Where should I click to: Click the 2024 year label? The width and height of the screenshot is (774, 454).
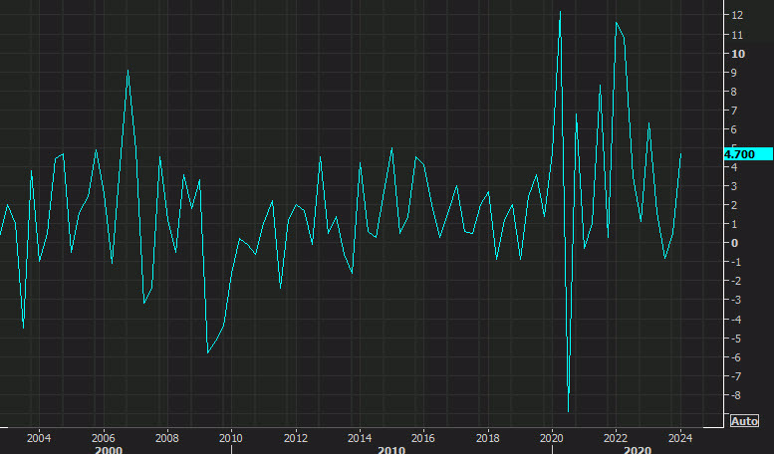680,438
